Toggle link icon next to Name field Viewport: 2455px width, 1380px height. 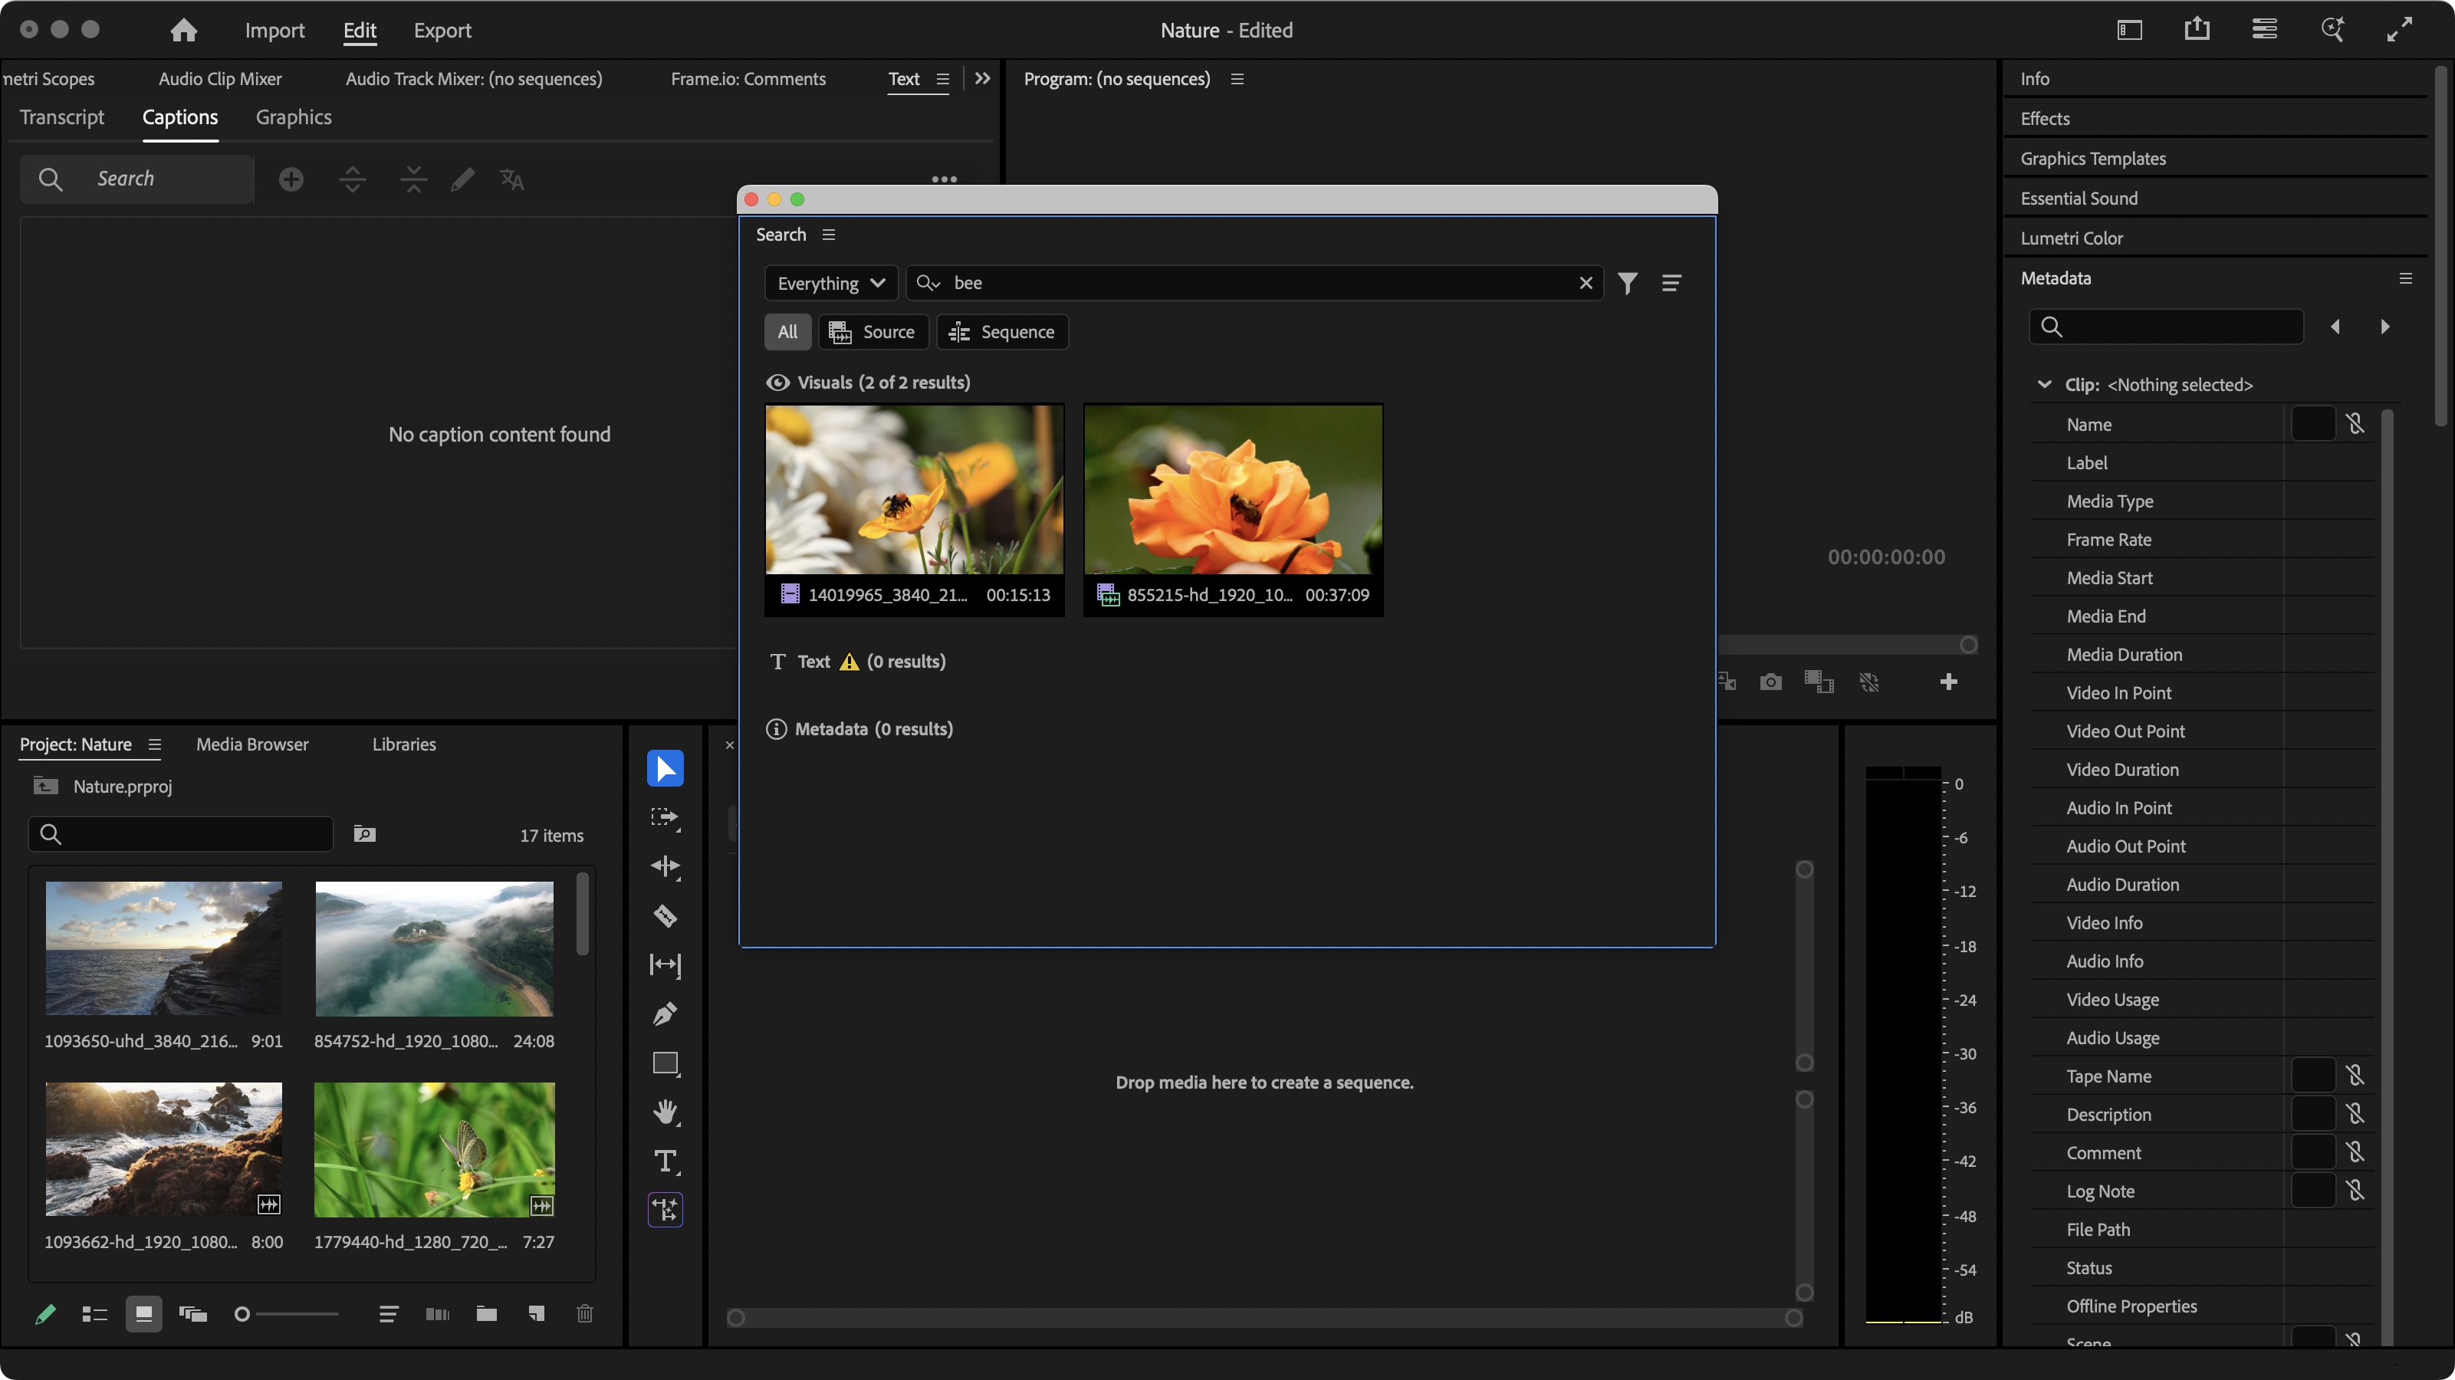tap(2355, 424)
